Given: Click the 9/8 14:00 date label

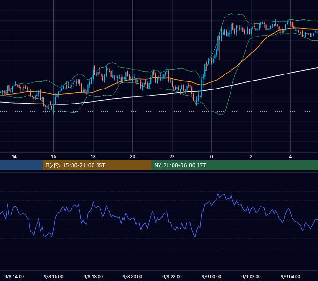Looking at the screenshot, I should pos(14,276).
